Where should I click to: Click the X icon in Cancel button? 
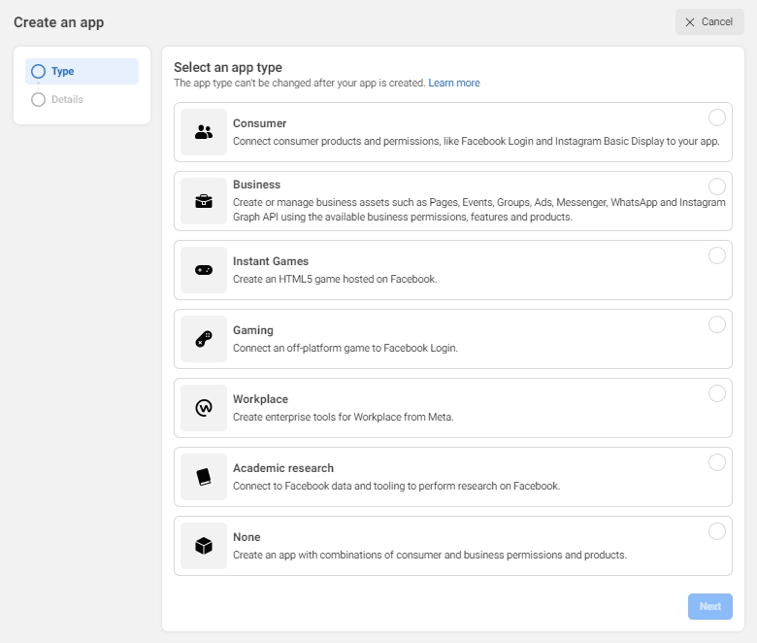[690, 22]
